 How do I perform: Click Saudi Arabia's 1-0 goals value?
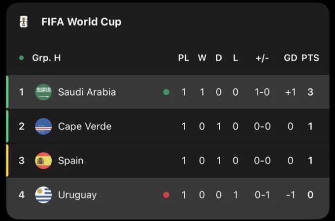point(262,92)
